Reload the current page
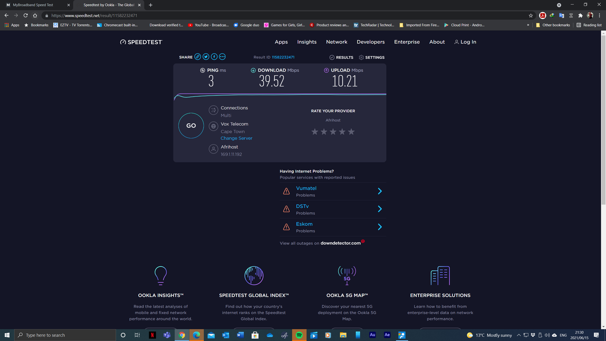The height and width of the screenshot is (341, 606). 25,15
